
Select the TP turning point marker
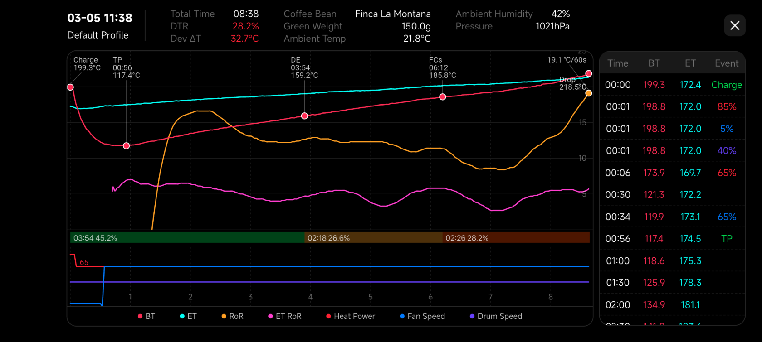click(127, 146)
